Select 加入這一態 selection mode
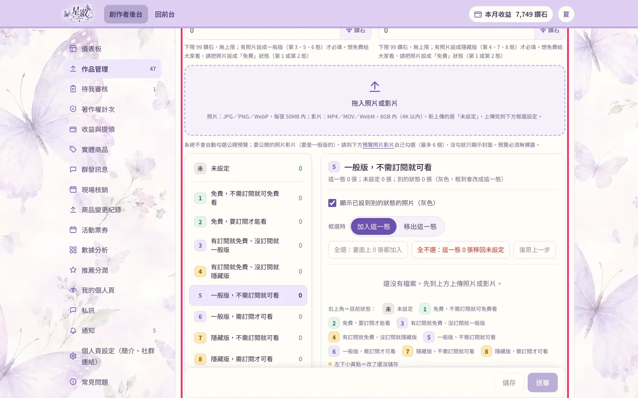 373,226
